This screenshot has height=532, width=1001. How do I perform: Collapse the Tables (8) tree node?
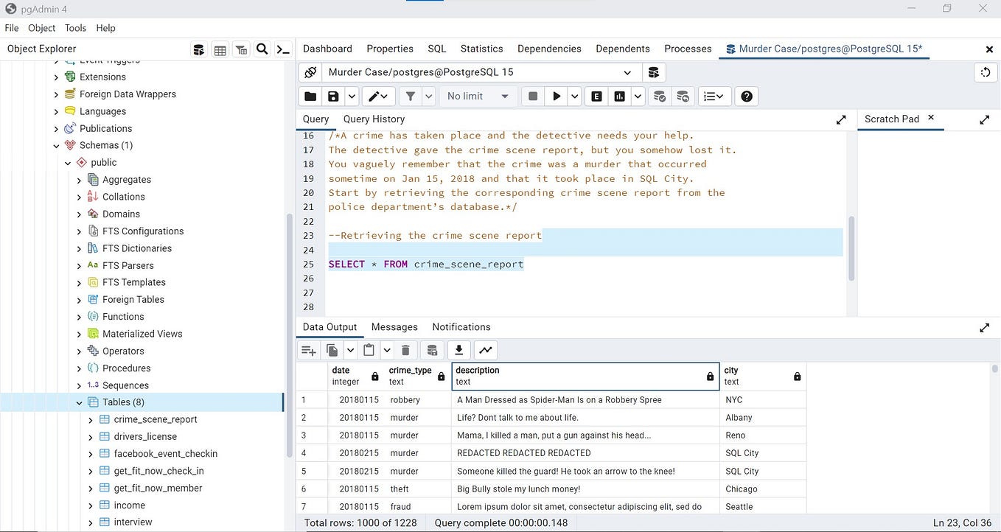[x=80, y=402]
